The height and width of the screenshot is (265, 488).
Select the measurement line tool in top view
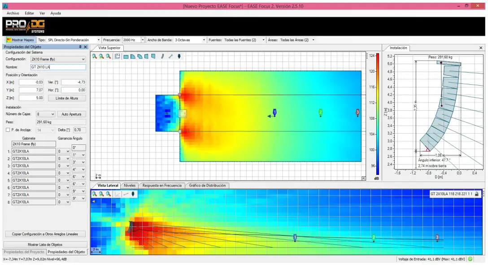click(170, 56)
